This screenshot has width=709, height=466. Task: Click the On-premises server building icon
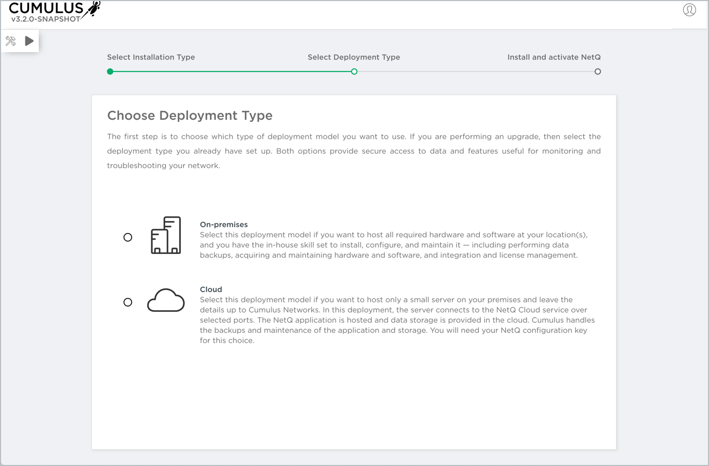coord(166,235)
